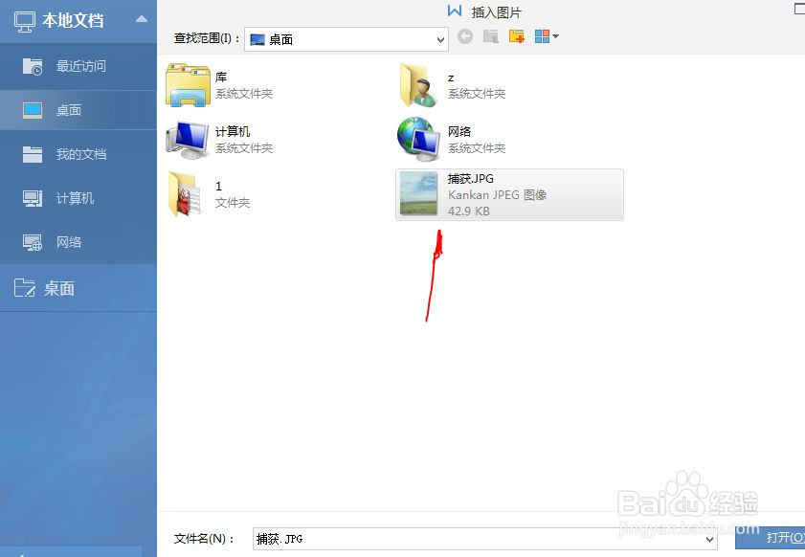
Task: Open the view mode menu icon
Action: click(x=547, y=36)
